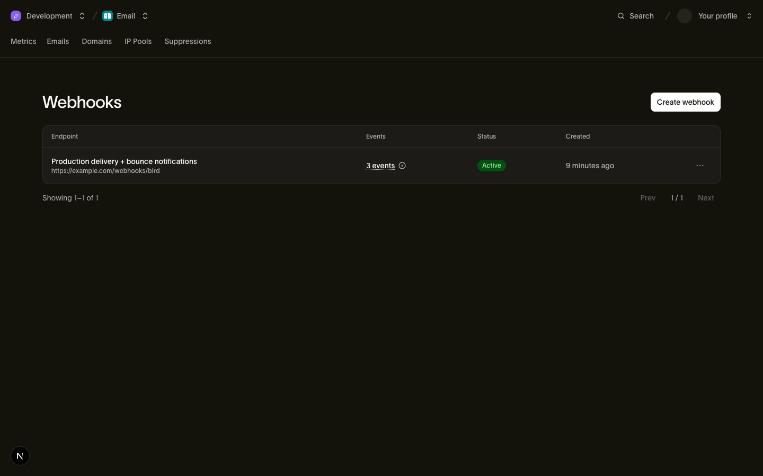The image size is (763, 476).
Task: Expand the Your profile dropdown chevrons
Action: point(749,16)
